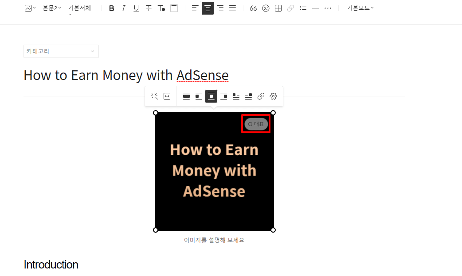Set image to right text-wrap layout
Screen dimensions: 462x276
(x=248, y=96)
